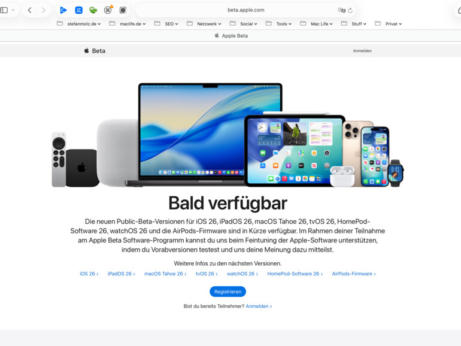
Task: Click Anmelden link below Registrieren
Action: (259, 306)
